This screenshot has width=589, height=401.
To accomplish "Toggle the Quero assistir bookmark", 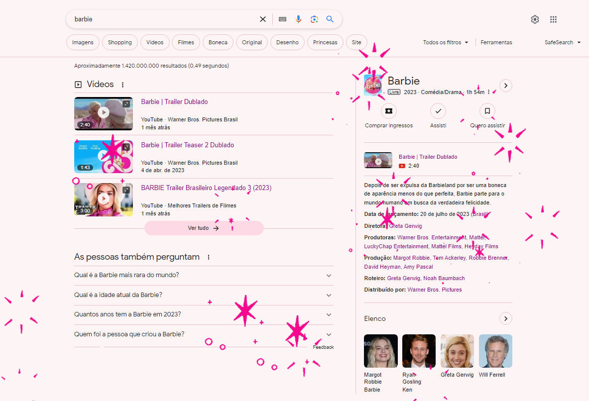I will 487,111.
